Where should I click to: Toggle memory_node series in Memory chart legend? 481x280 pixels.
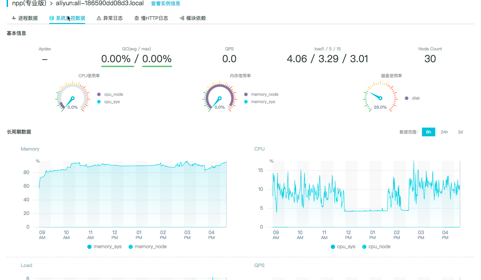click(x=147, y=247)
